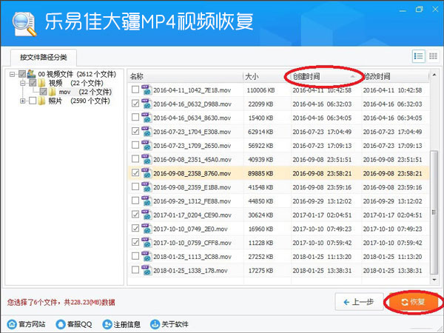The width and height of the screenshot is (444, 333).
Task: Select tree item 照片 (2590 个文件)
Action: coord(79,101)
